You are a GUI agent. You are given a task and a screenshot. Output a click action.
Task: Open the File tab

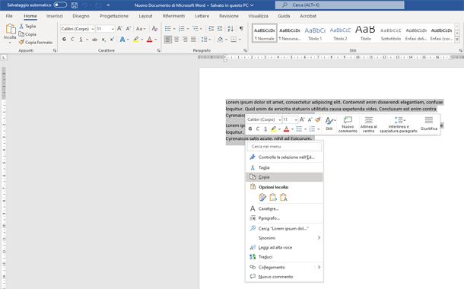tap(9, 16)
